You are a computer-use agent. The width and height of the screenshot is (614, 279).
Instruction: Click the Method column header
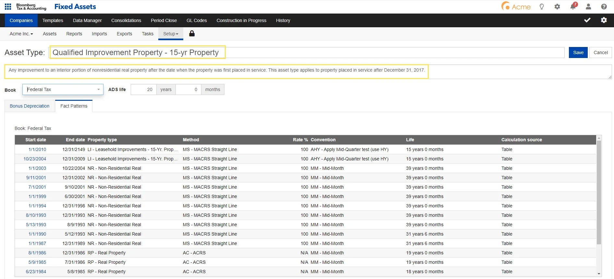click(191, 140)
